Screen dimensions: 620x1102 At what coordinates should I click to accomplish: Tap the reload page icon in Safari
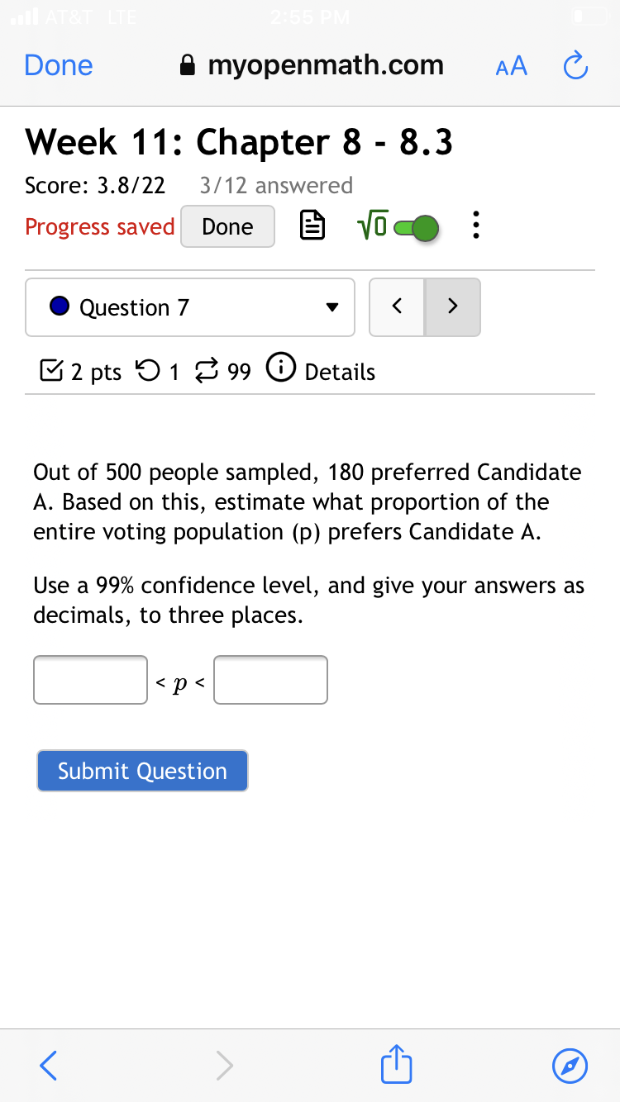pos(575,65)
